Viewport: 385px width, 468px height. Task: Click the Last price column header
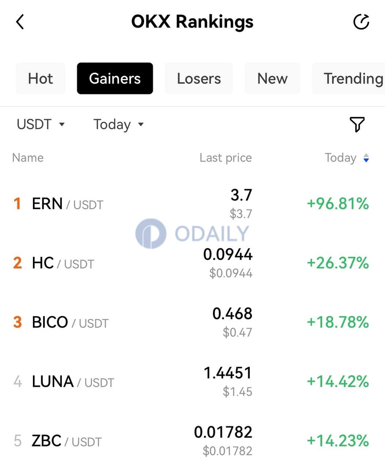[x=226, y=158]
